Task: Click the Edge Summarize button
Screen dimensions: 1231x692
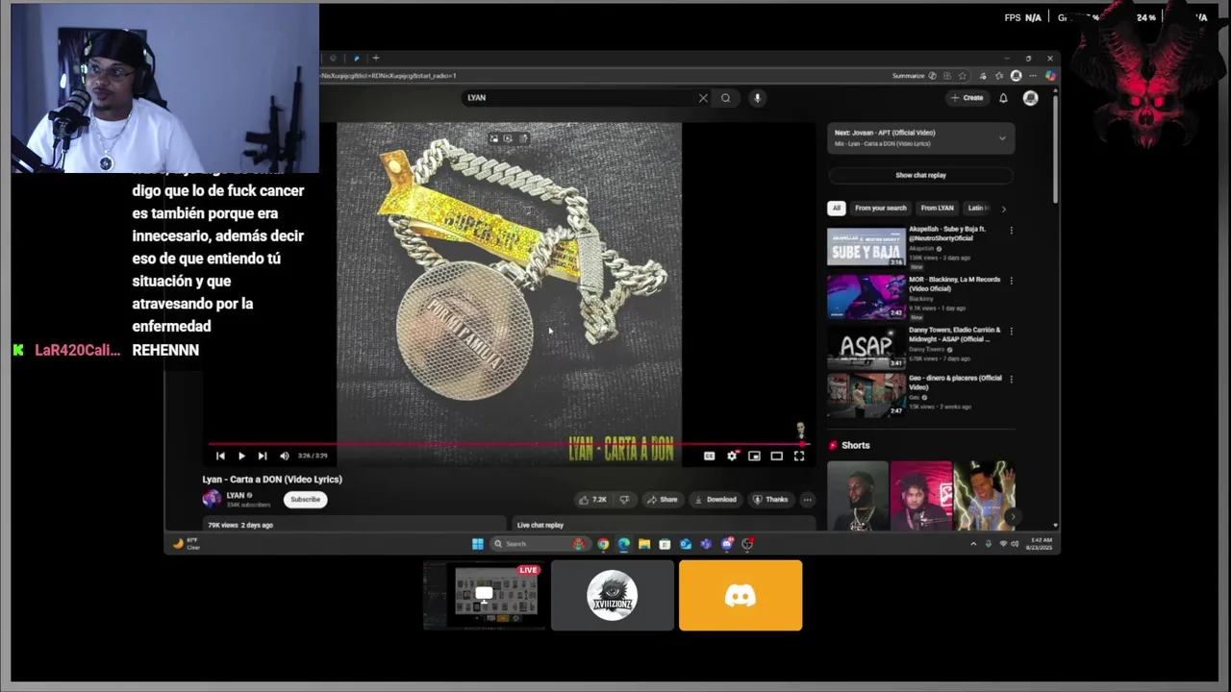Action: 909,76
